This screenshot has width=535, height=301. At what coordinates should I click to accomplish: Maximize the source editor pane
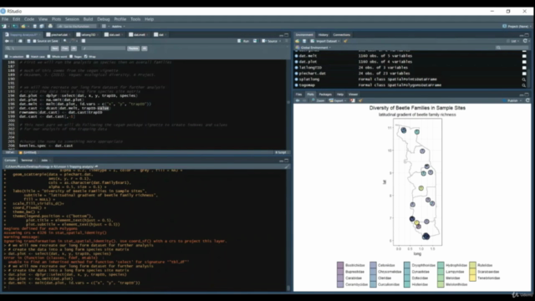click(286, 35)
